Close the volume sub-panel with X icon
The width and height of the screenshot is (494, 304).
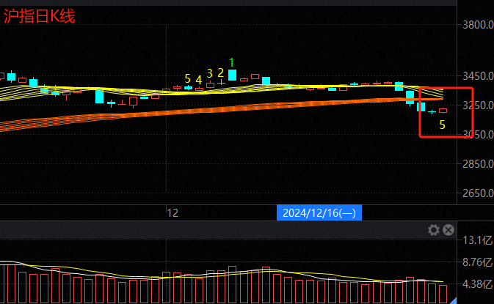(448, 230)
